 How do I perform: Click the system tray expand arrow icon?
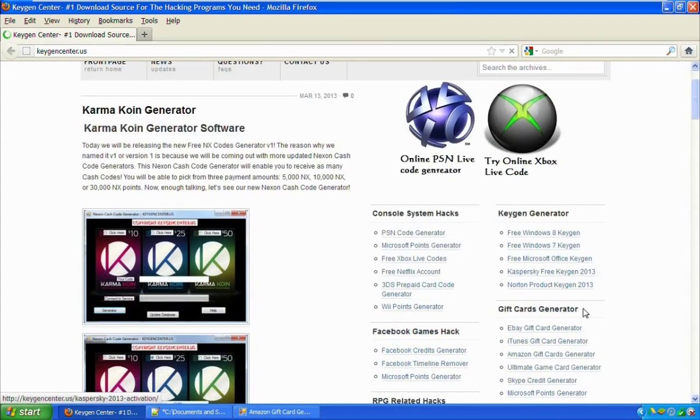tap(641, 412)
